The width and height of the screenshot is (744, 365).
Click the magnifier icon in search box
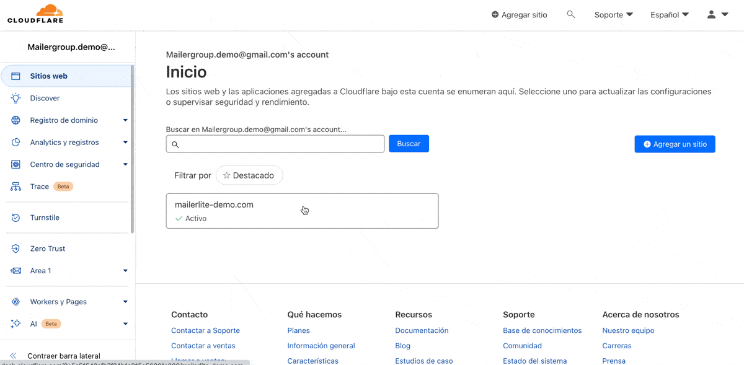coord(175,144)
